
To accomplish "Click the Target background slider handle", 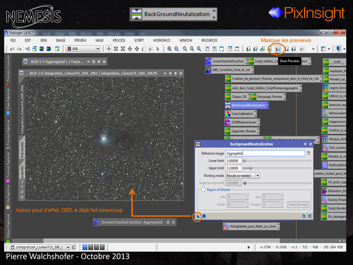I will point(245,183).
